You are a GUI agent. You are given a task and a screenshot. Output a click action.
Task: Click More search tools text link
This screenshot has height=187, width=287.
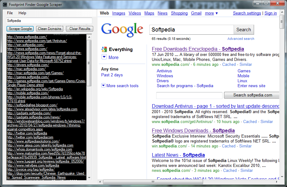[x=123, y=86]
